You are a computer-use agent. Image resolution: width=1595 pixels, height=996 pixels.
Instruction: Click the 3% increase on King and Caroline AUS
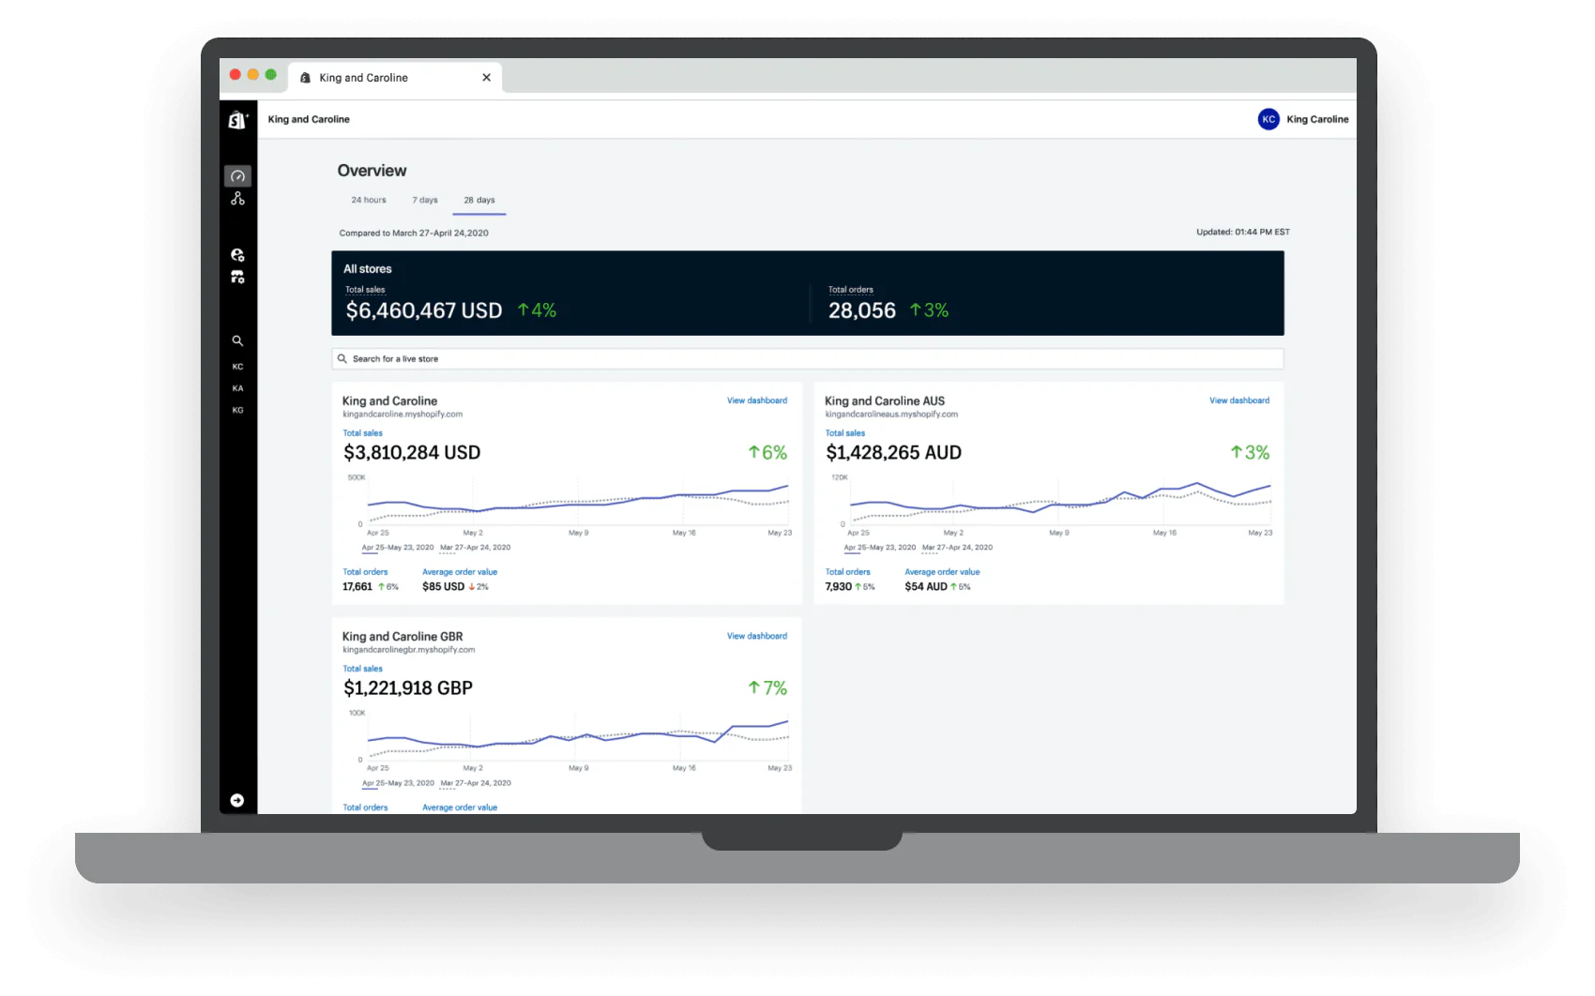[x=1250, y=453]
